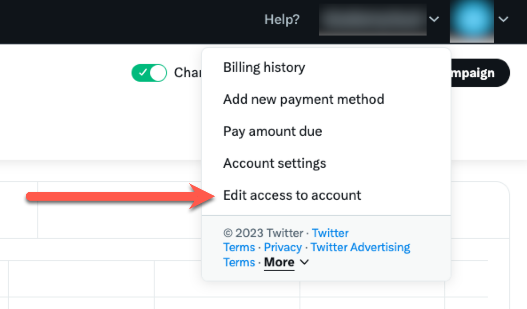Toggle the green chart switch off

149,73
